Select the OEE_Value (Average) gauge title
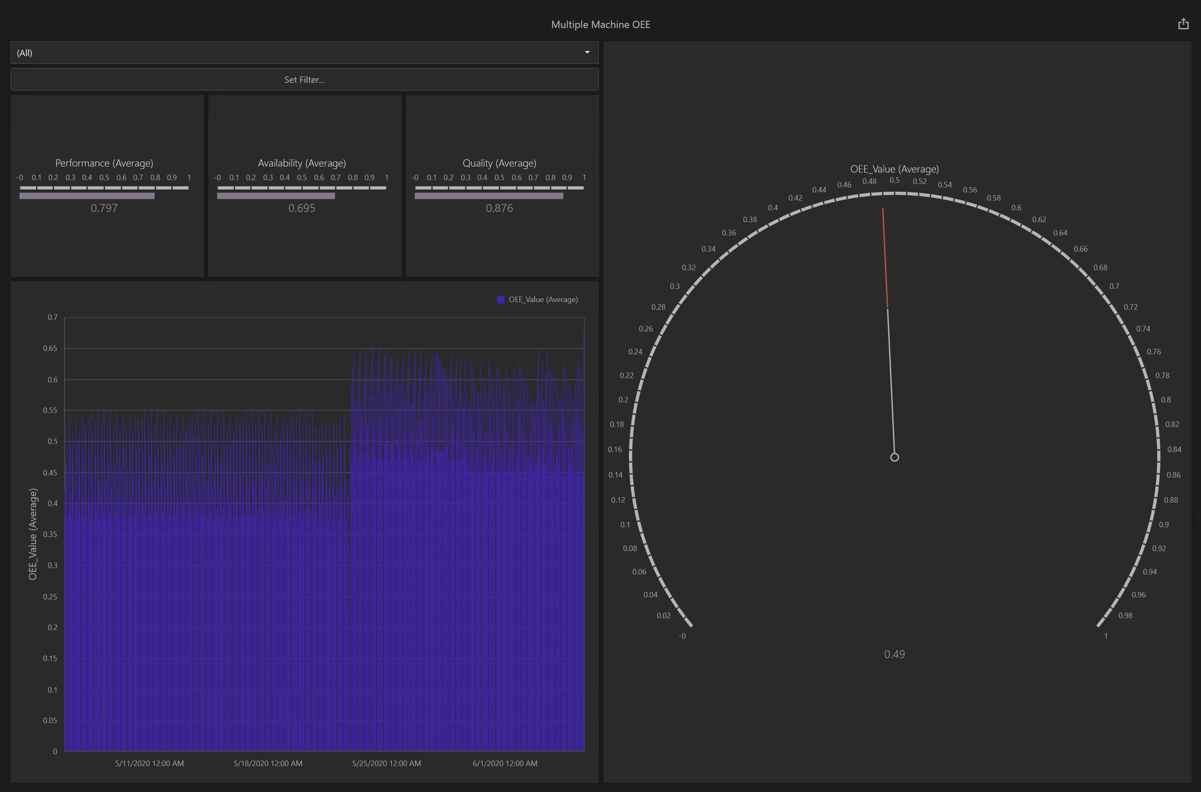The image size is (1201, 792). [894, 169]
